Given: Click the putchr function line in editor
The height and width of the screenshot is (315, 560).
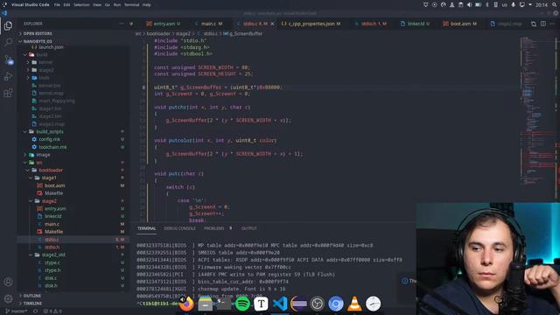Looking at the screenshot, I should 202,107.
